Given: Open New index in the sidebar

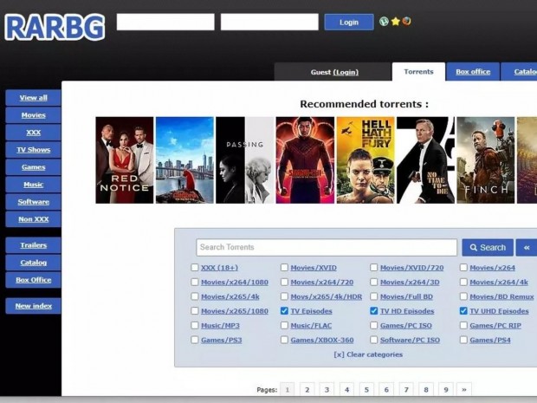Looking at the screenshot, I should point(33,306).
